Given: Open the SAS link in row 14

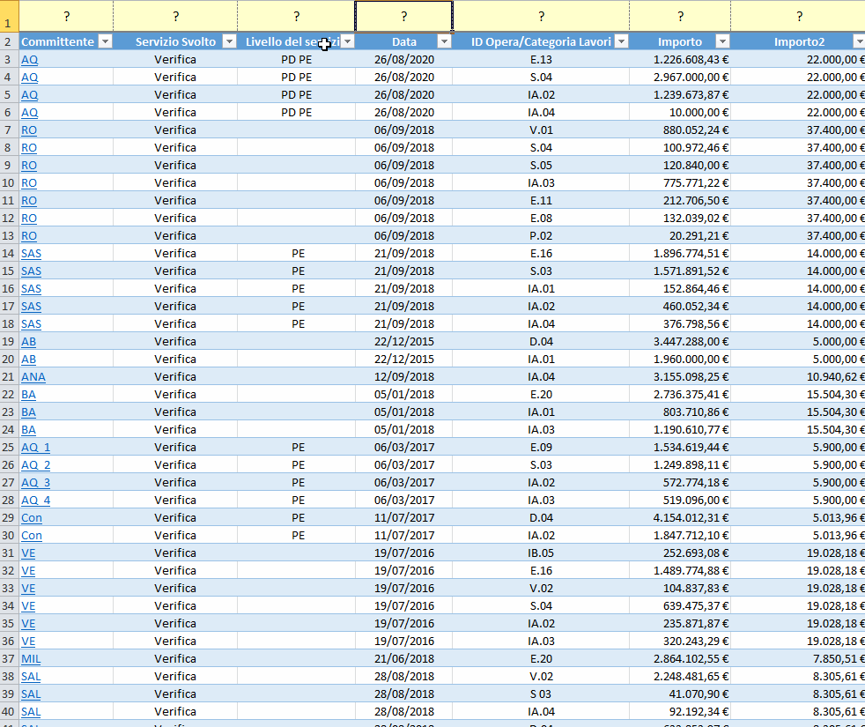Looking at the screenshot, I should (32, 254).
